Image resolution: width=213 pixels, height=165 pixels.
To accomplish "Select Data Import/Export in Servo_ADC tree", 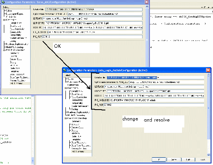I will (15, 14).
